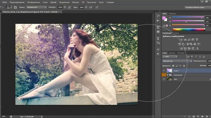This screenshot has width=211, height=118.
Task: Add a Selective Color adjustment
Action: (x=193, y=48)
